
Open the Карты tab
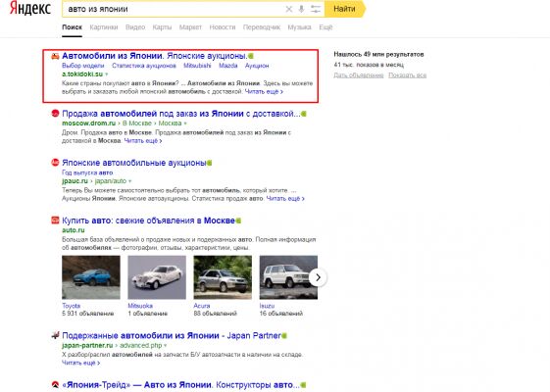pyautogui.click(x=162, y=27)
